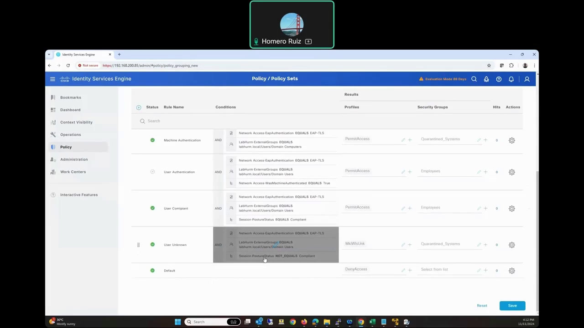Open the gear actions for Machine Authentication

coord(512,140)
